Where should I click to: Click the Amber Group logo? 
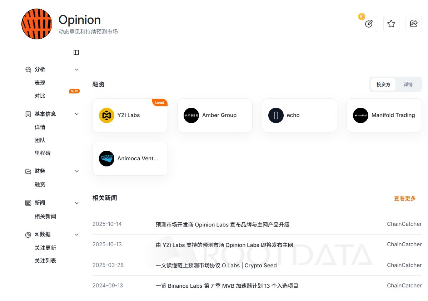pyautogui.click(x=191, y=115)
